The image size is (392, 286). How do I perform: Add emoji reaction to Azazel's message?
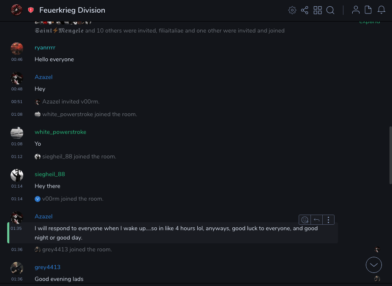(x=305, y=220)
